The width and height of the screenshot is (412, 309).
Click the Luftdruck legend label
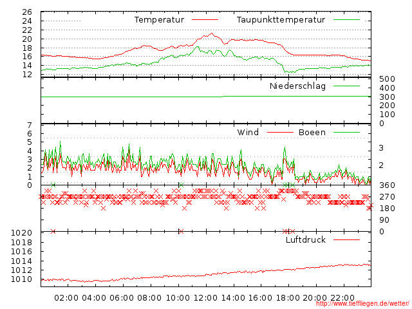tap(306, 239)
